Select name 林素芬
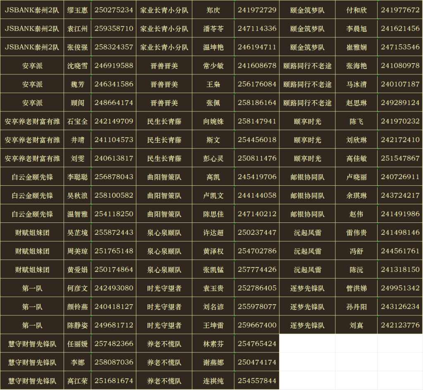Viewport: 423px width, 390px height. click(213, 344)
